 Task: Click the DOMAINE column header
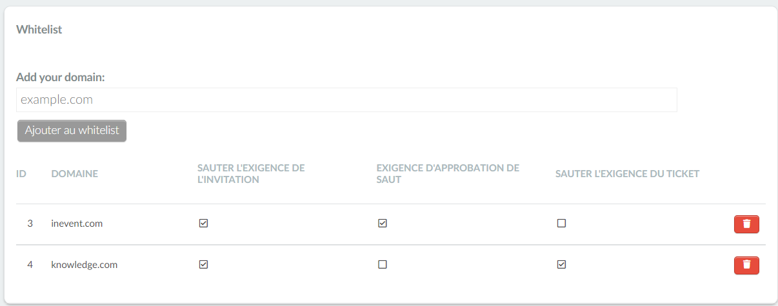pos(75,174)
